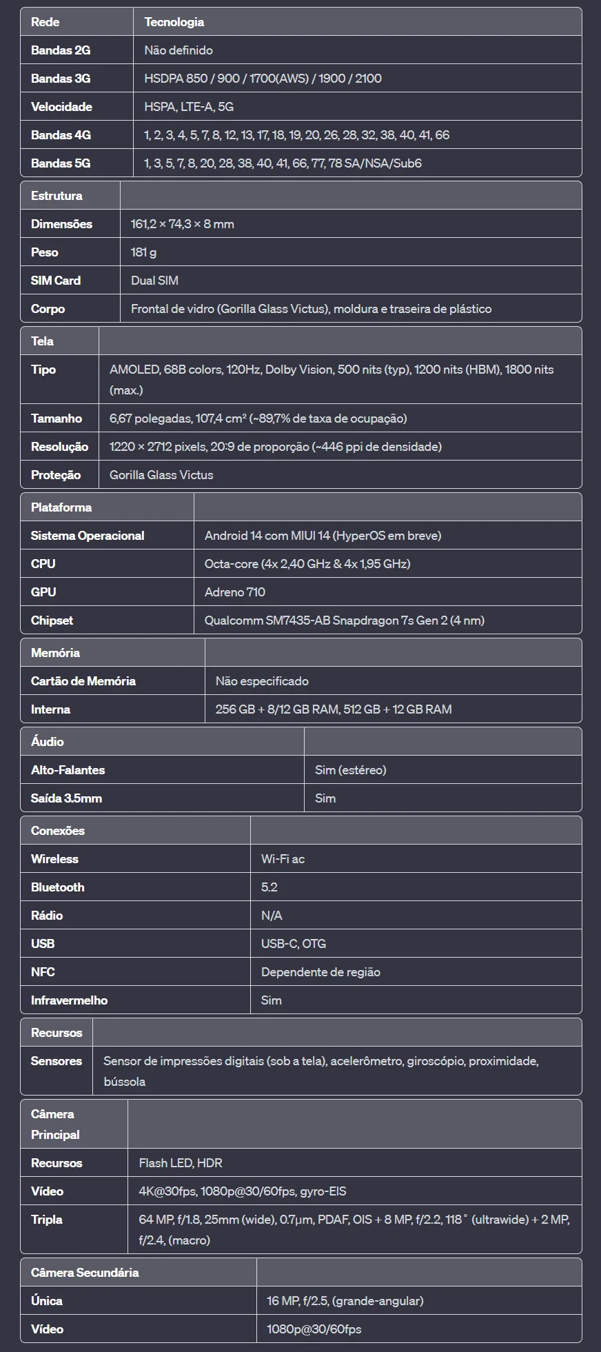The image size is (601, 1352).
Task: Select the Bandas 4G row label
Action: click(x=61, y=135)
